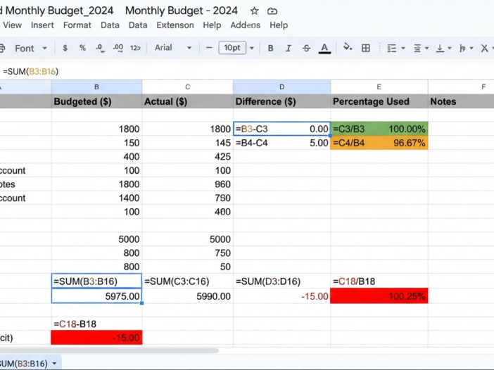494x370 pixels.
Task: Select column D header
Action: pyautogui.click(x=282, y=87)
